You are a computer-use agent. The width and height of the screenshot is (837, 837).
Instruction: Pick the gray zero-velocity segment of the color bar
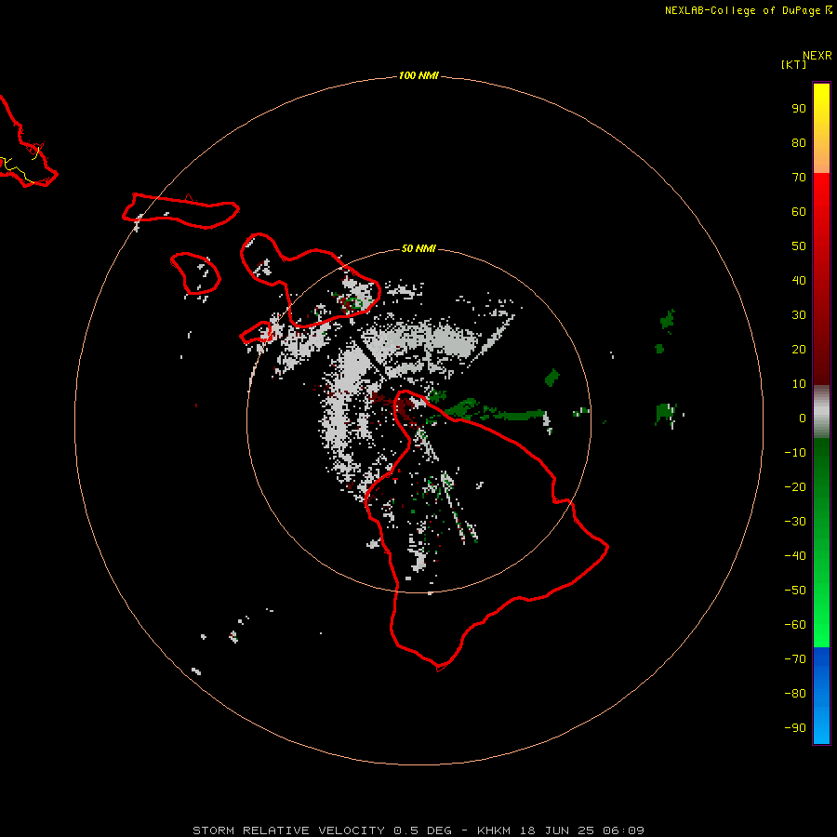coord(821,412)
